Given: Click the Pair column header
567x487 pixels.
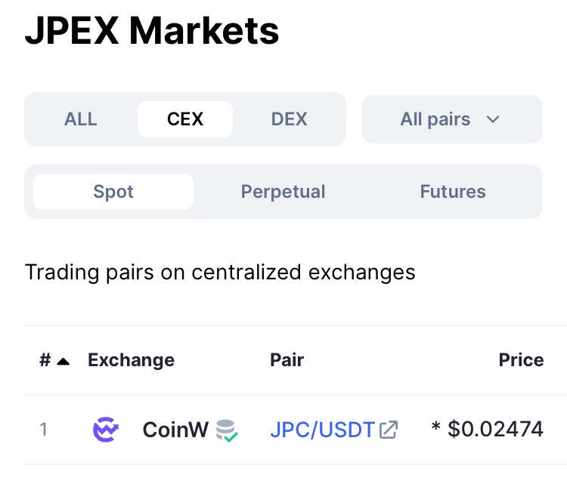Looking at the screenshot, I should pos(287,359).
